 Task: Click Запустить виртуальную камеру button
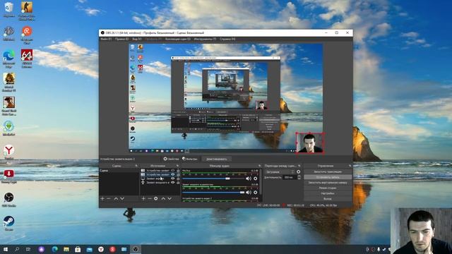(328, 183)
